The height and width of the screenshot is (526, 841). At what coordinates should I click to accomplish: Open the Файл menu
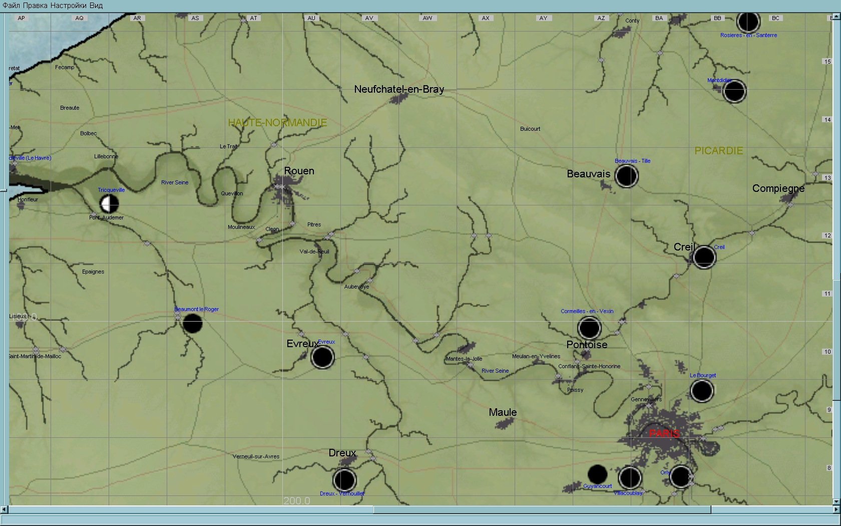pos(12,6)
